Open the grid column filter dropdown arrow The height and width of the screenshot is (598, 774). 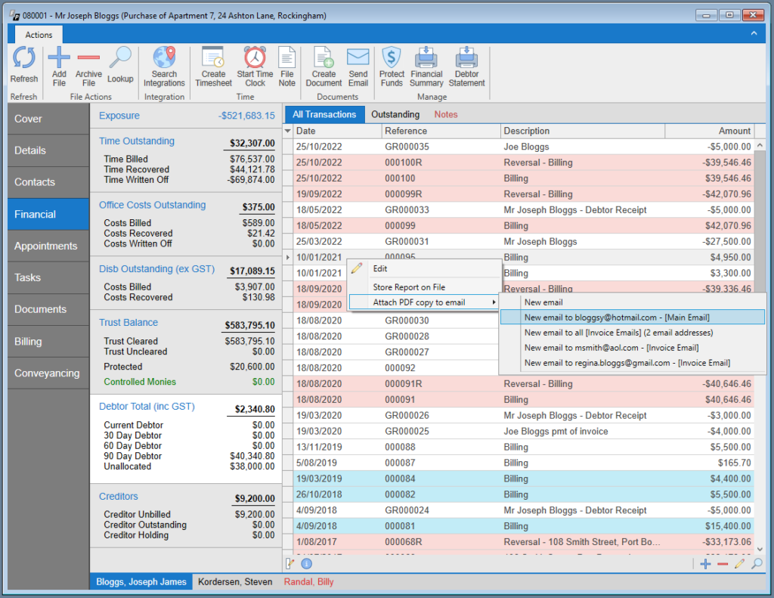[288, 131]
